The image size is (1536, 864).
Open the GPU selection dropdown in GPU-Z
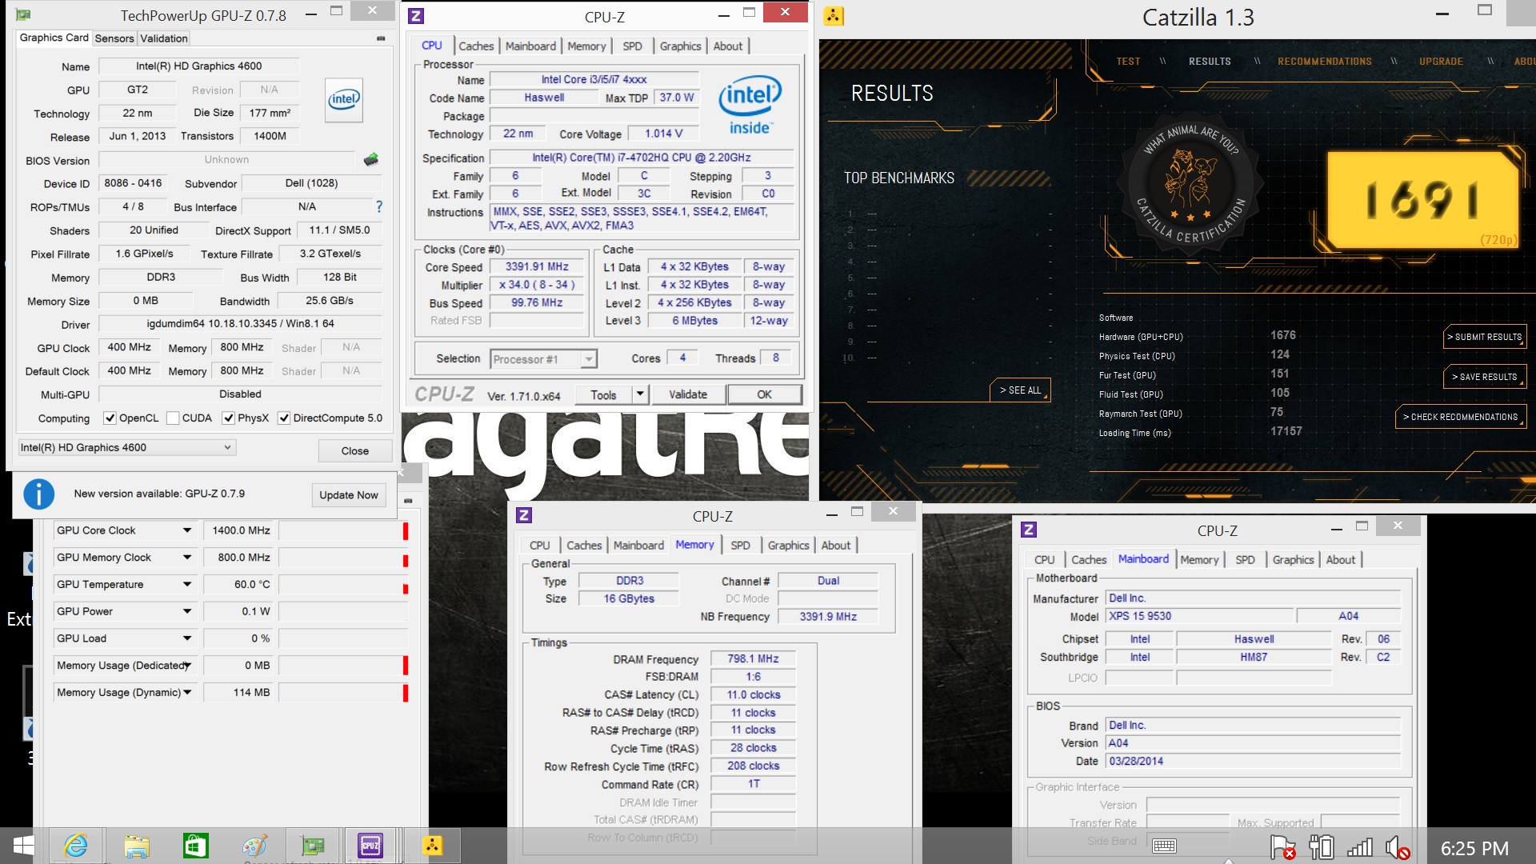[126, 447]
